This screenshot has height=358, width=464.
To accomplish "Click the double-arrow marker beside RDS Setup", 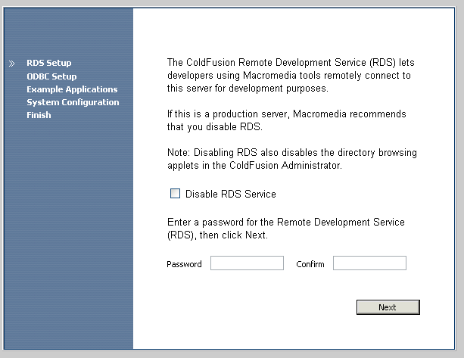I will [11, 64].
